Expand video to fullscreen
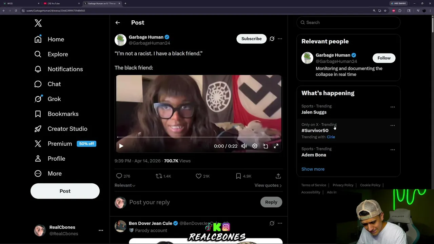This screenshot has width=434, height=244. (x=276, y=146)
